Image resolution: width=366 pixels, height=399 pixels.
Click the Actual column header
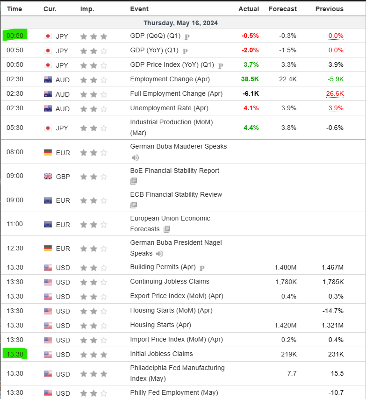point(248,9)
